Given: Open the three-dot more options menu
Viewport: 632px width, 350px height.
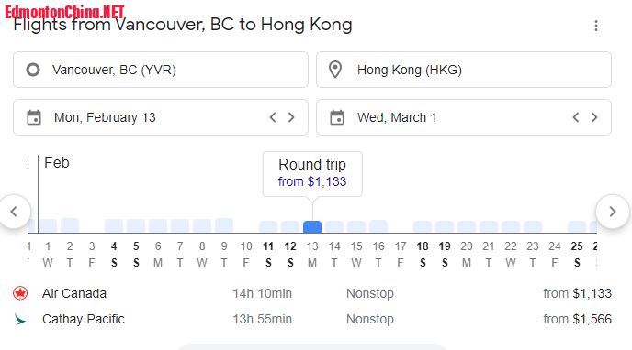Looking at the screenshot, I should tap(596, 26).
